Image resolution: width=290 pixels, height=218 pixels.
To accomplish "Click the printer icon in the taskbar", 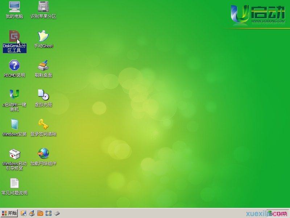I will 32,213.
